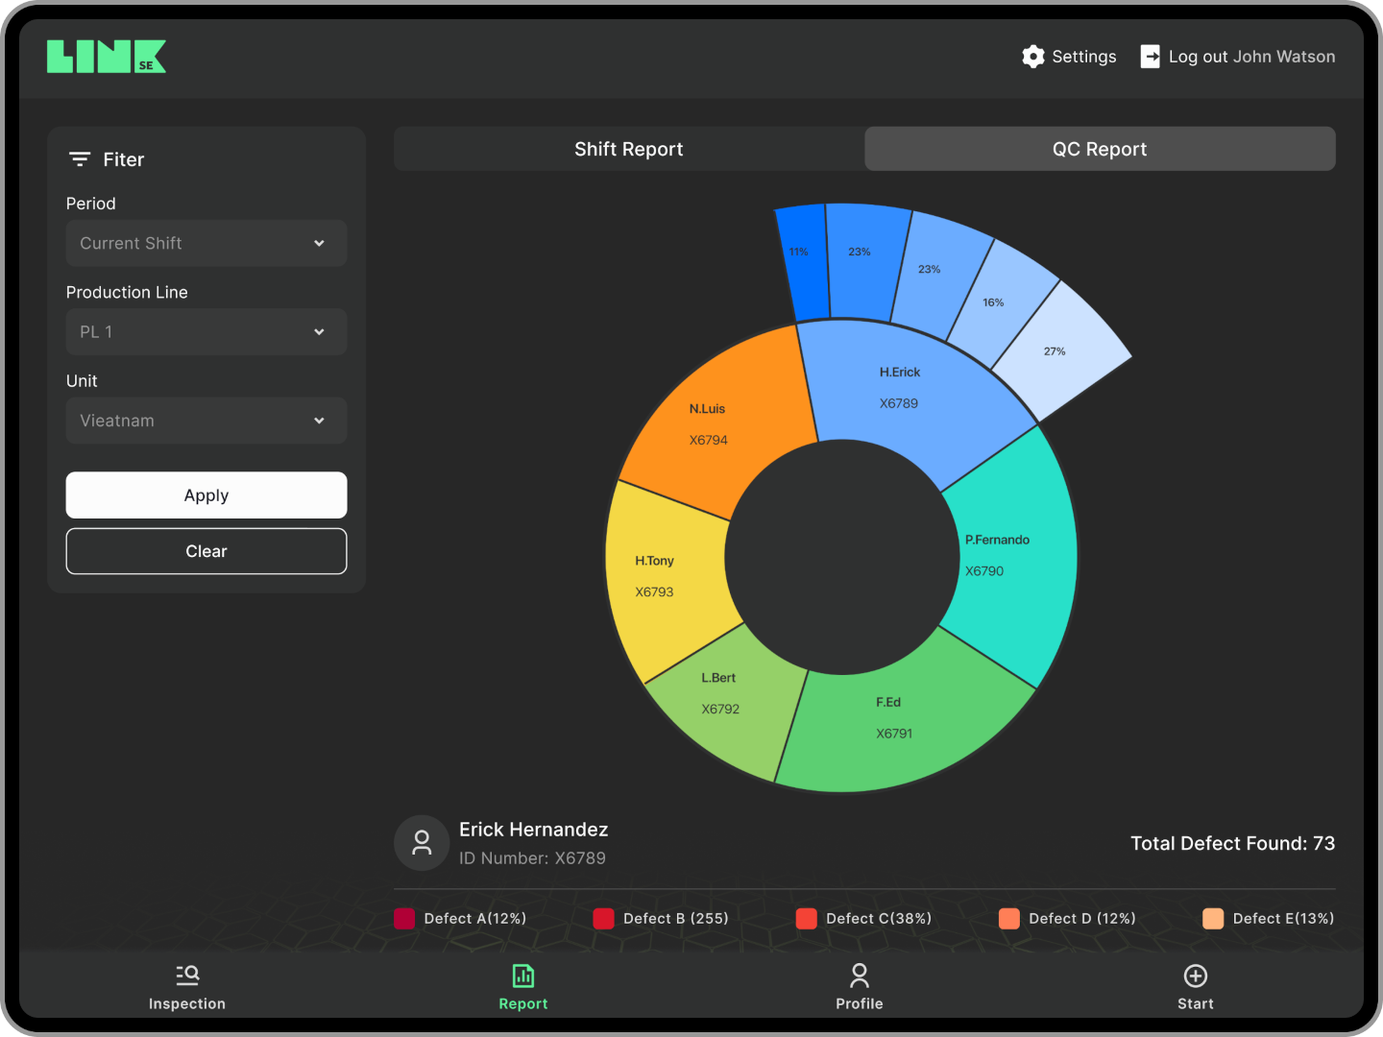The image size is (1383, 1037).
Task: Apply the selected filters
Action: pyautogui.click(x=206, y=494)
